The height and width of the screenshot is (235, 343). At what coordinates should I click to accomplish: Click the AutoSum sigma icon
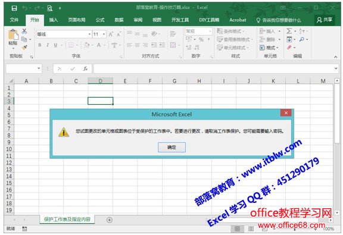(x=289, y=31)
